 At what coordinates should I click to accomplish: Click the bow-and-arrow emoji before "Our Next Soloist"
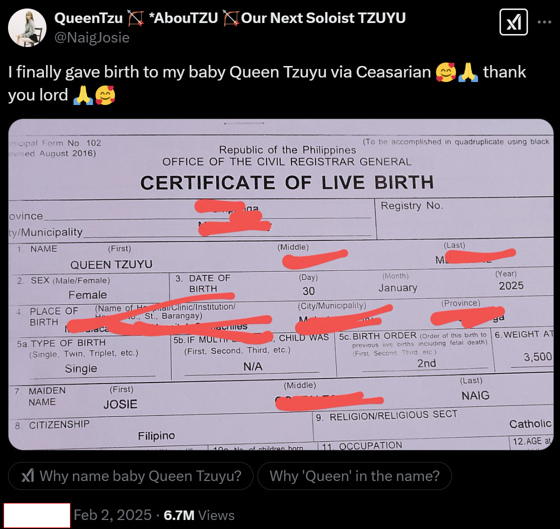point(230,18)
